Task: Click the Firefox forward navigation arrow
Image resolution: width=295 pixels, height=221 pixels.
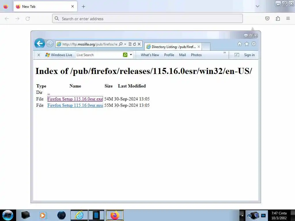Action: click(17, 19)
